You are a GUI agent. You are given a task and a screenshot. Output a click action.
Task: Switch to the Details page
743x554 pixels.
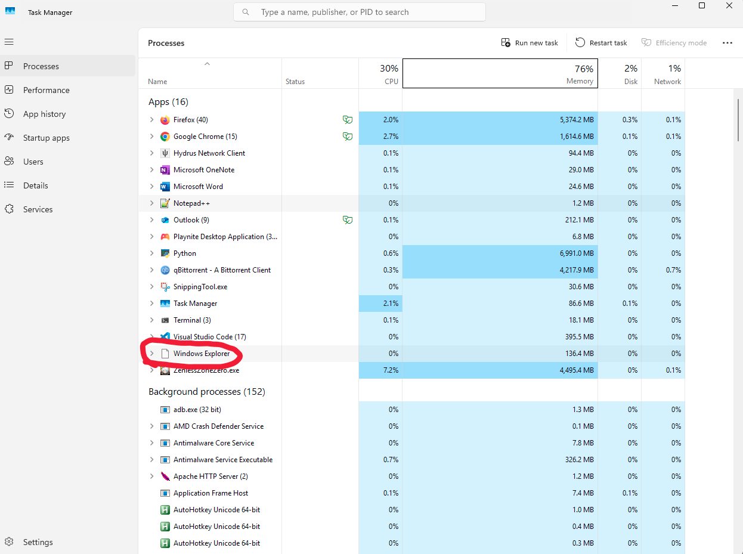click(x=68, y=185)
